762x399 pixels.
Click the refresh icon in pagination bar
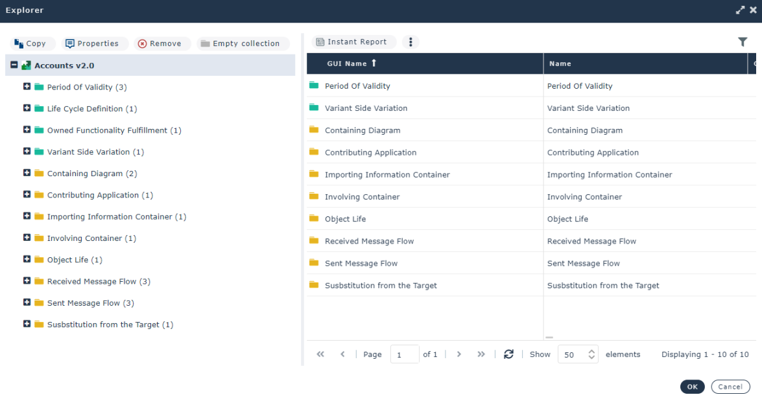click(x=508, y=354)
